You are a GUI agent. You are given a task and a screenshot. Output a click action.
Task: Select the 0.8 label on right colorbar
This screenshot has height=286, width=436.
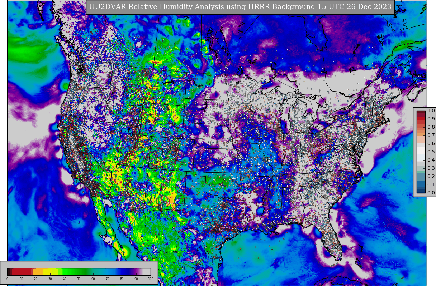[431, 127]
